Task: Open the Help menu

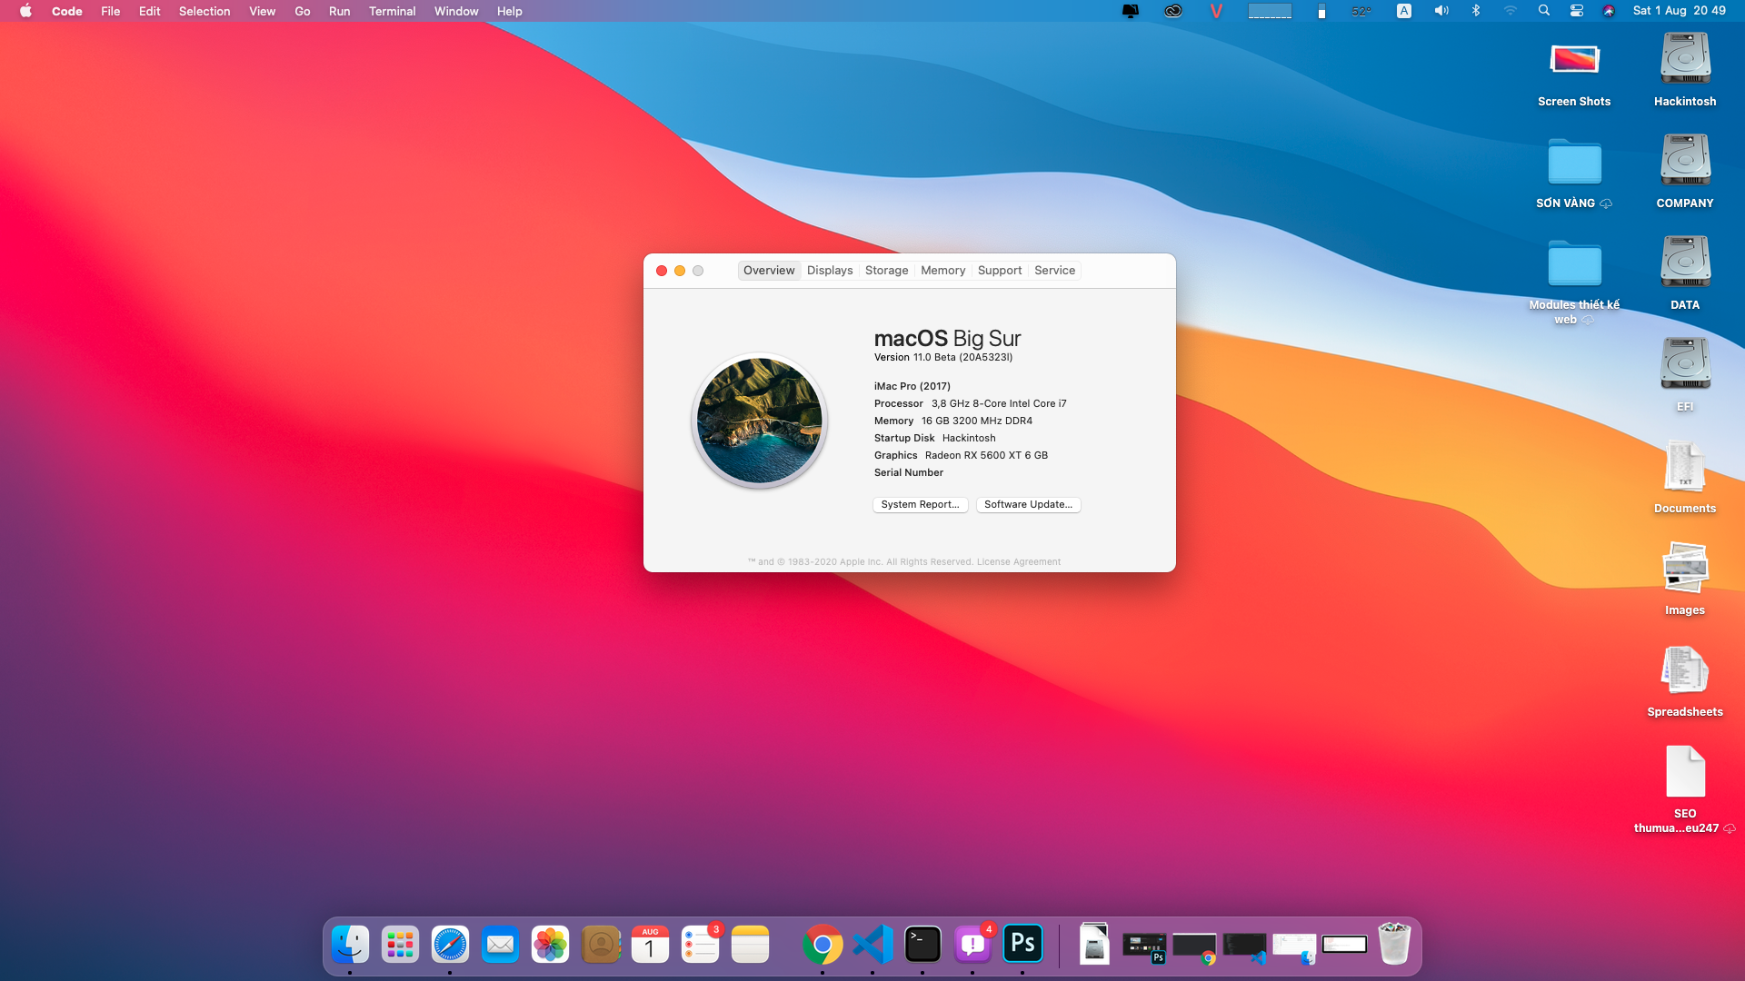Action: click(x=510, y=11)
